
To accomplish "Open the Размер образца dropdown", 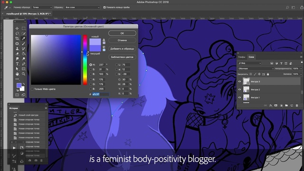I will click(x=42, y=8).
